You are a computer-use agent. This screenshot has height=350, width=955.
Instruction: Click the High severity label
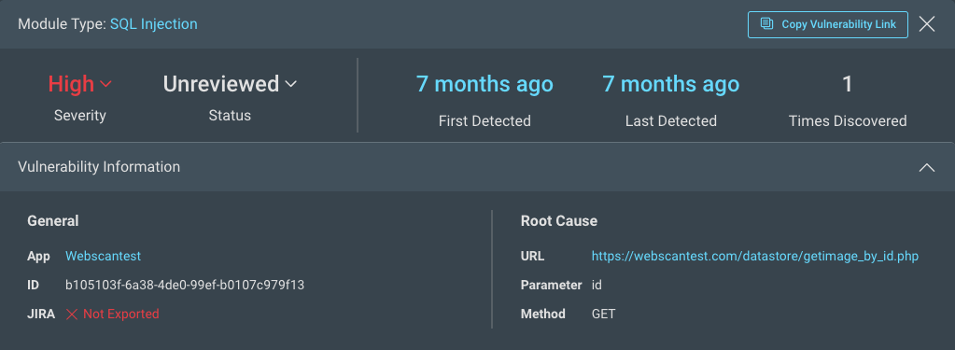[x=71, y=84]
